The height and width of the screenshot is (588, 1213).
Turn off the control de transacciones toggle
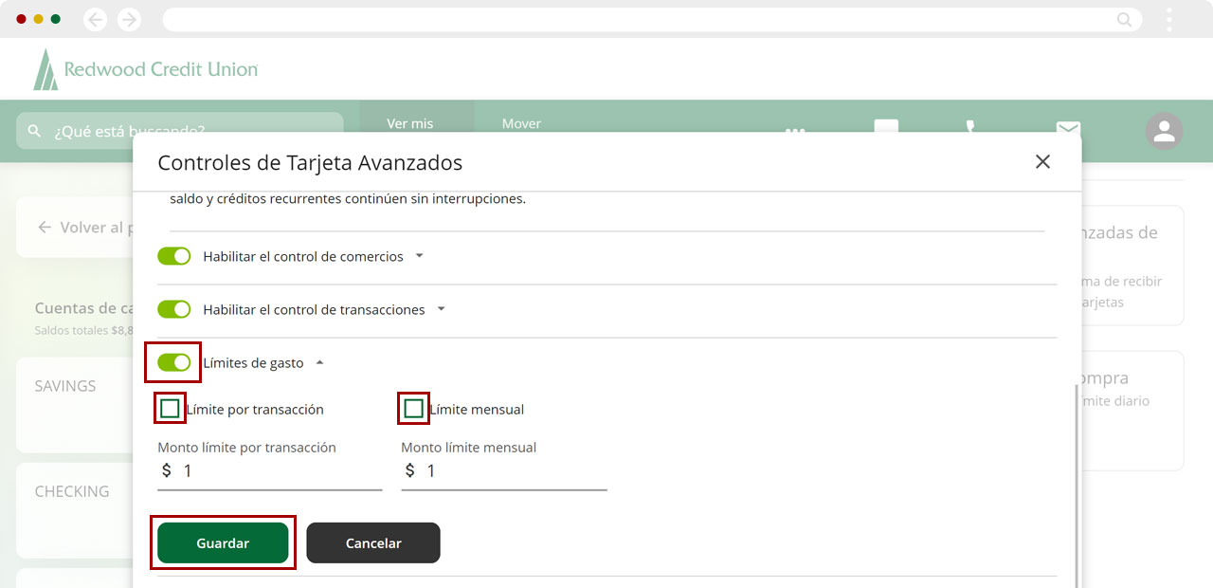point(174,309)
